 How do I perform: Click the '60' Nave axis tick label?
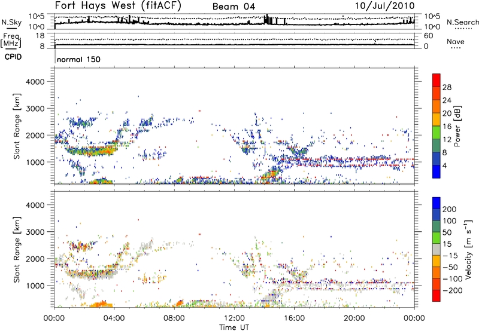[x=428, y=36]
